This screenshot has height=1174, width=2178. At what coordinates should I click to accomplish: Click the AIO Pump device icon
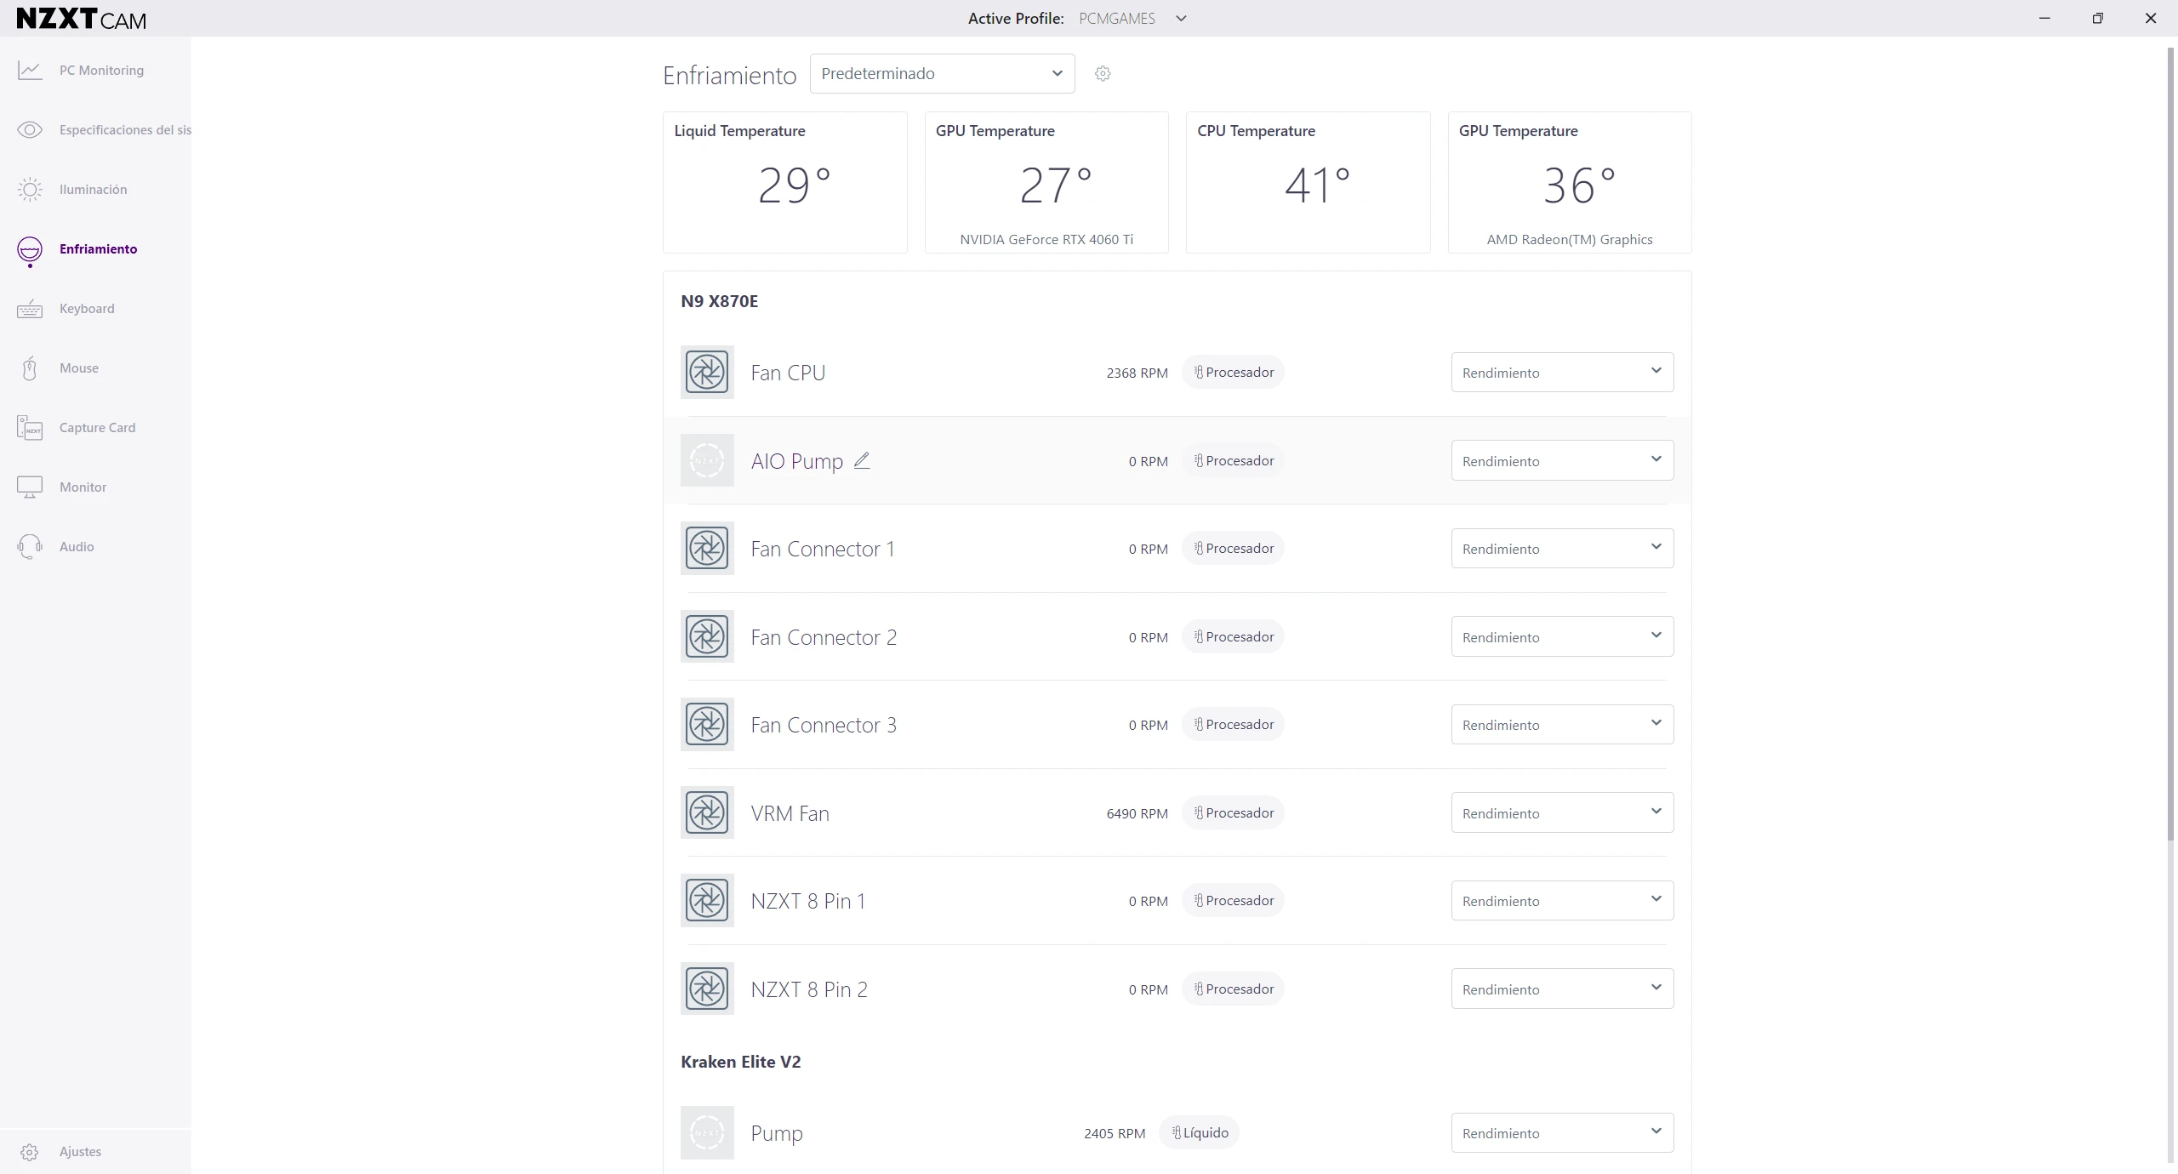click(x=707, y=460)
